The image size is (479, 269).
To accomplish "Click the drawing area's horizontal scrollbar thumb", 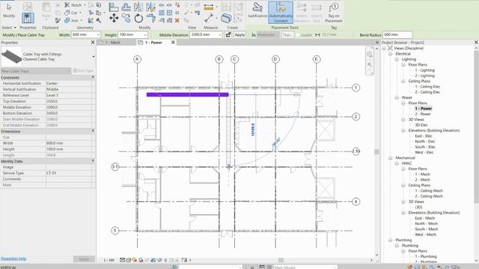I will [x=281, y=260].
